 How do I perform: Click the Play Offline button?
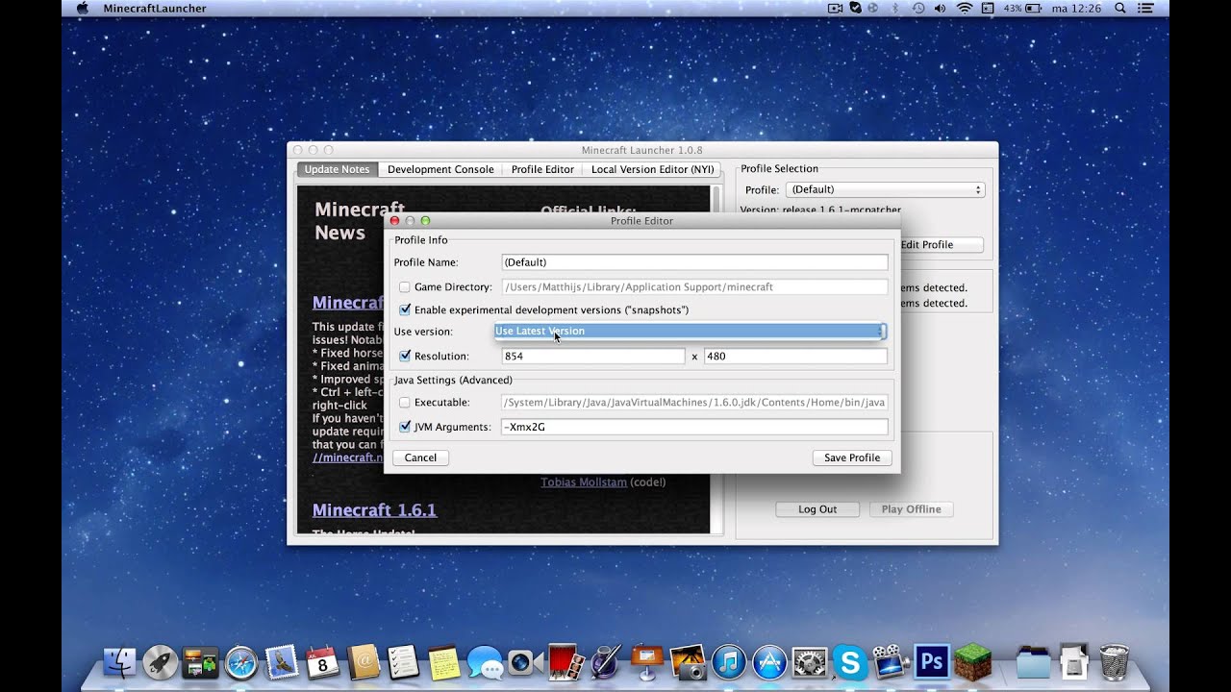(x=911, y=509)
